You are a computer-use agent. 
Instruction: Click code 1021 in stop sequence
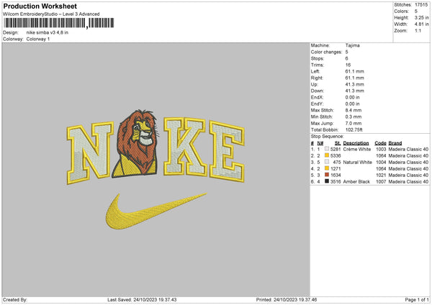pos(381,175)
